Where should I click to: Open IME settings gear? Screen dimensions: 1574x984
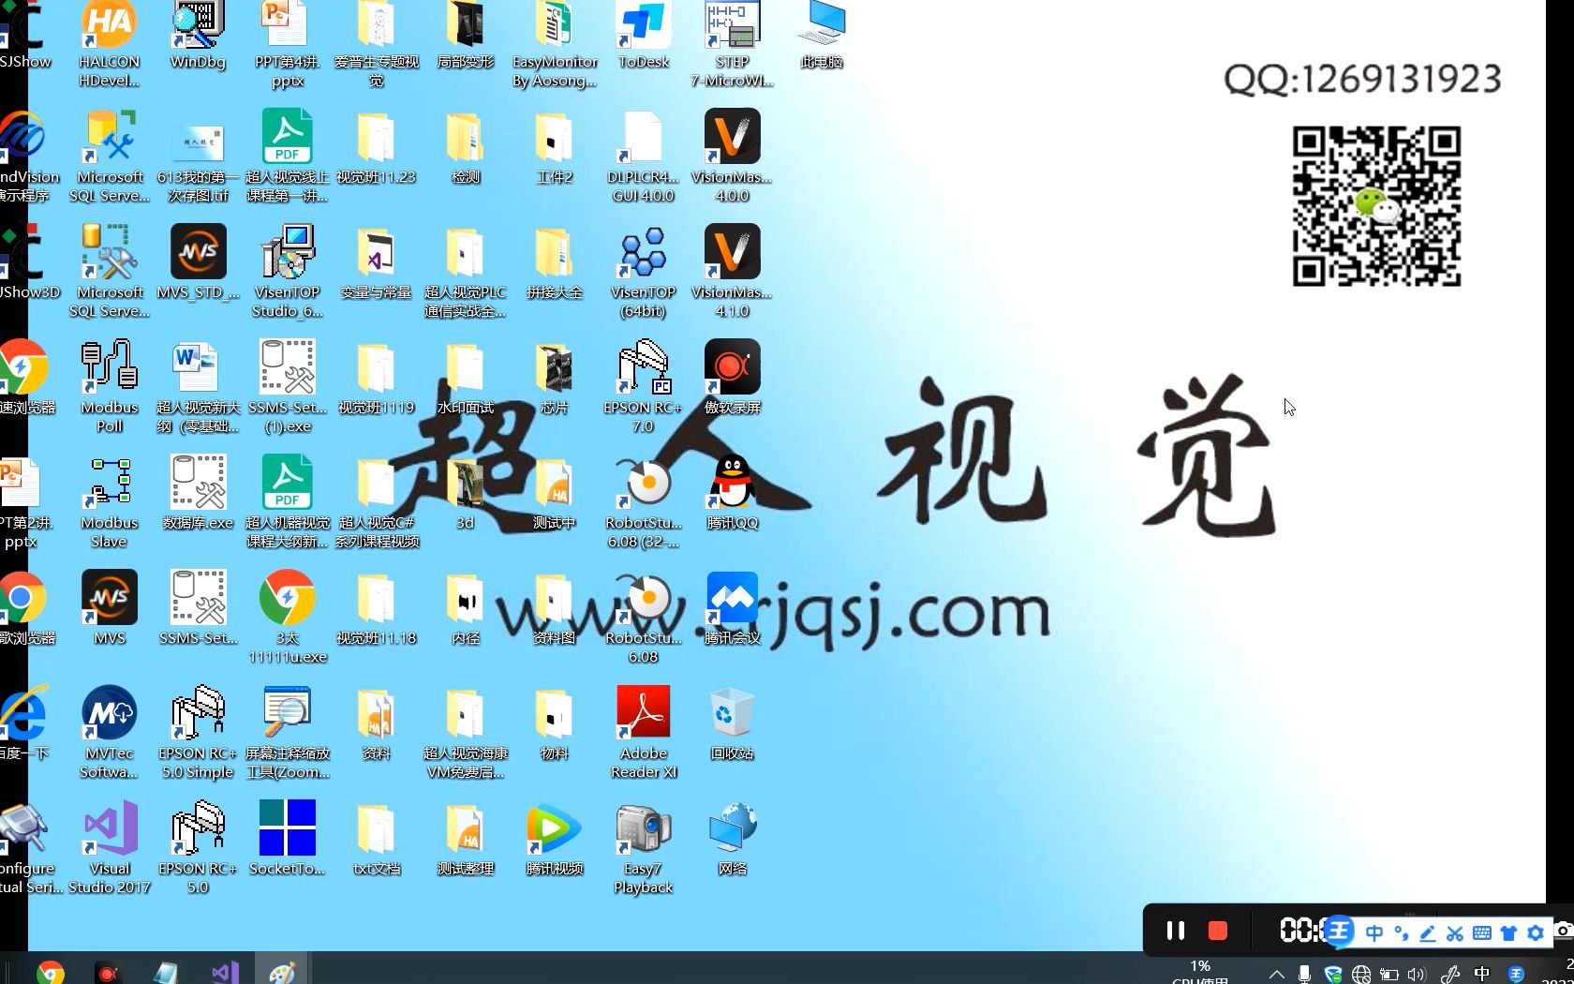(x=1536, y=932)
